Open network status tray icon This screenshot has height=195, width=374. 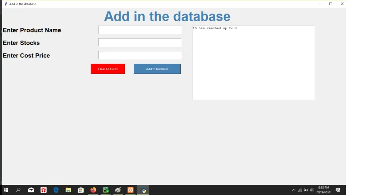(x=300, y=190)
